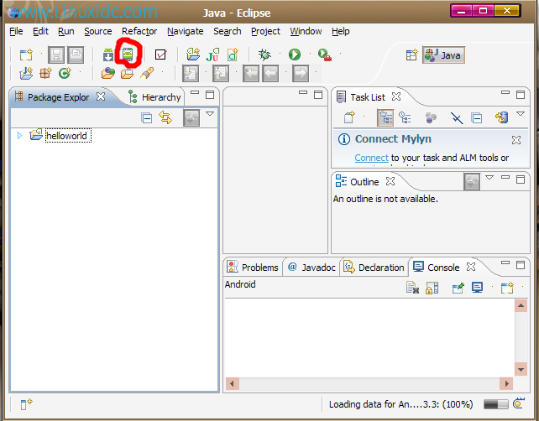Switch to the Problems tab
539x421 pixels.
coord(253,268)
